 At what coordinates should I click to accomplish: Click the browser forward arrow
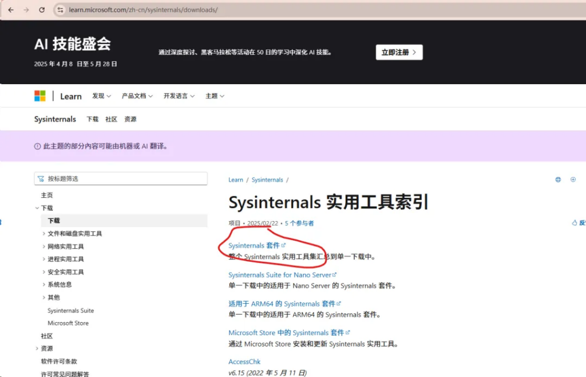[26, 10]
